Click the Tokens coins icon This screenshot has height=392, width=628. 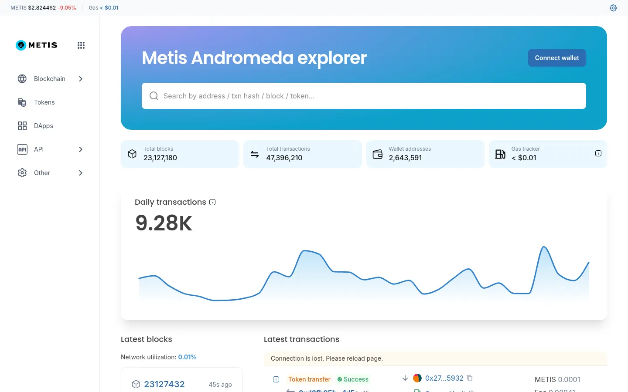(x=22, y=102)
